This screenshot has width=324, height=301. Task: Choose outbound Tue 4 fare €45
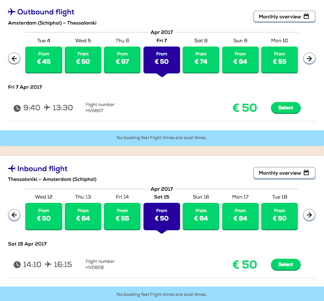tap(44, 60)
